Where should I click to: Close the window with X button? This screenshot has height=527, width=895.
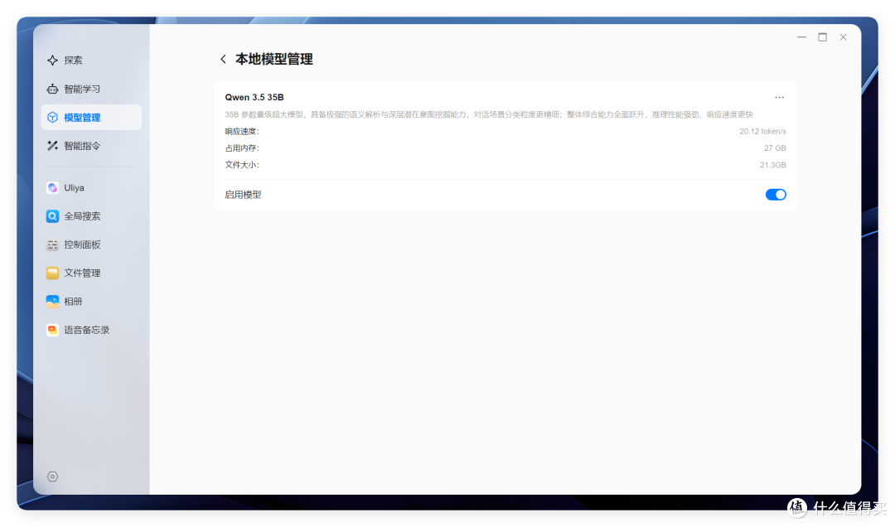(x=843, y=37)
